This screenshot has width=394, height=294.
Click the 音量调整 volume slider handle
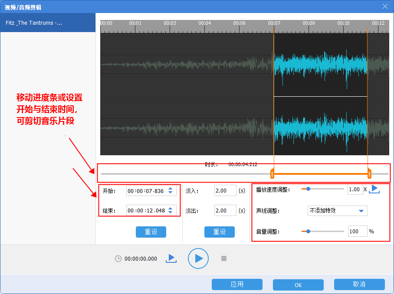tap(308, 231)
